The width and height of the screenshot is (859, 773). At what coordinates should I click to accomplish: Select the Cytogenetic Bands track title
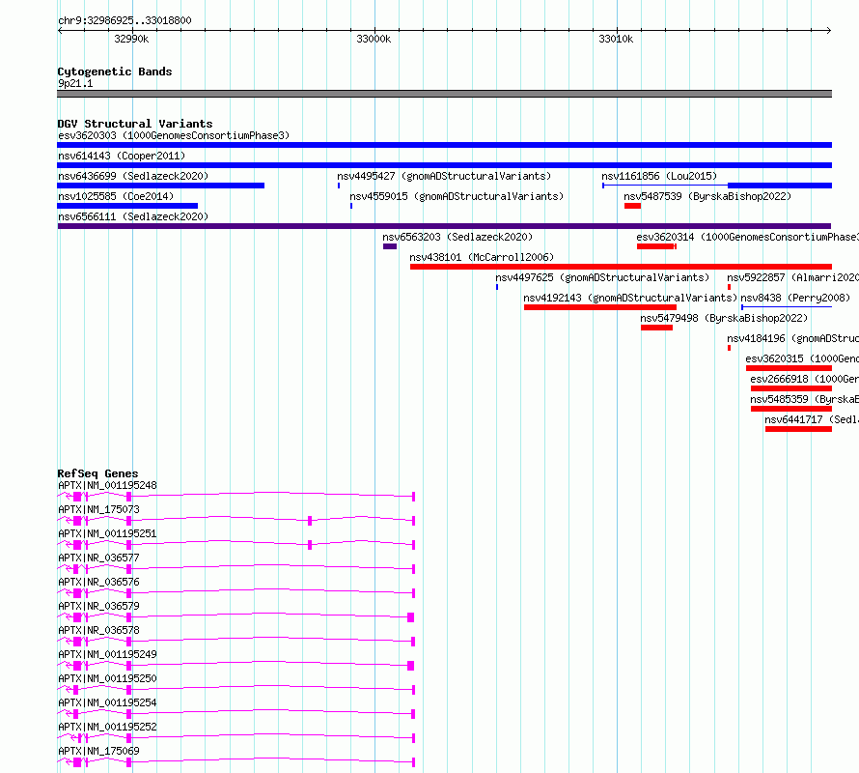pos(115,72)
